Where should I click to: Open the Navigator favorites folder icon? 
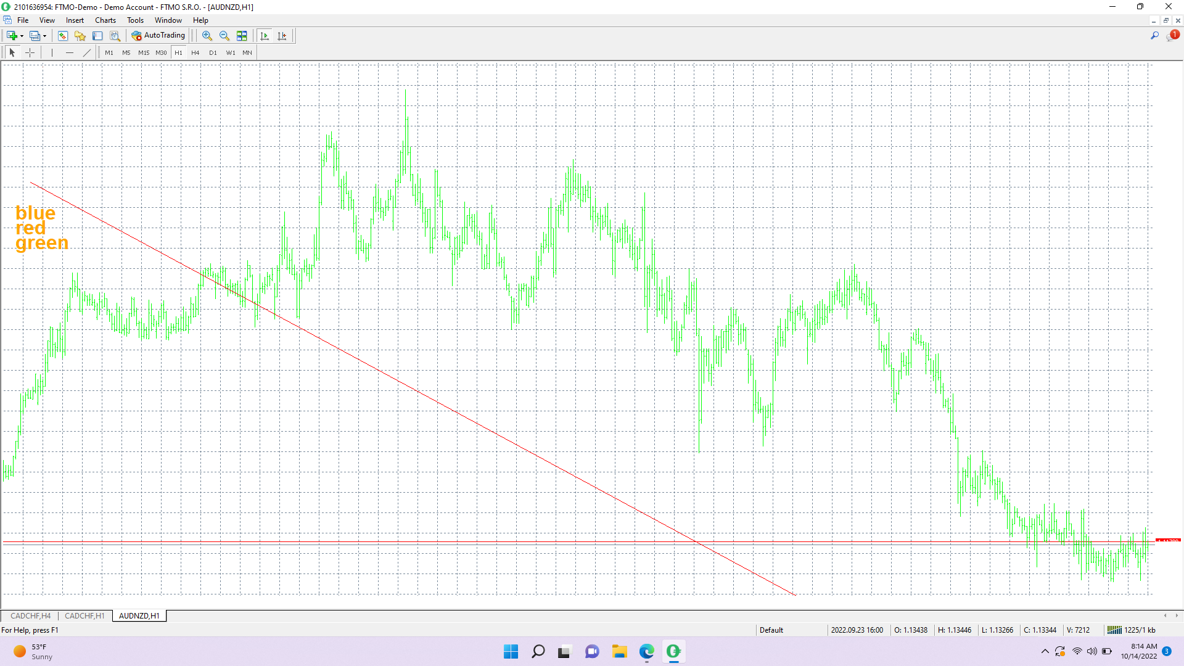pos(80,36)
